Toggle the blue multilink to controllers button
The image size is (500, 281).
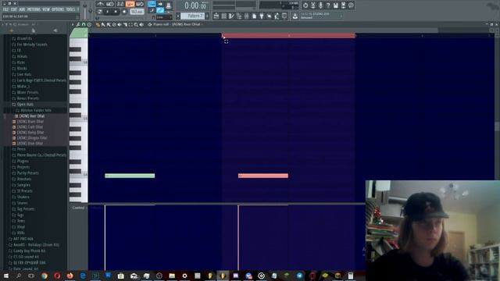(x=160, y=11)
